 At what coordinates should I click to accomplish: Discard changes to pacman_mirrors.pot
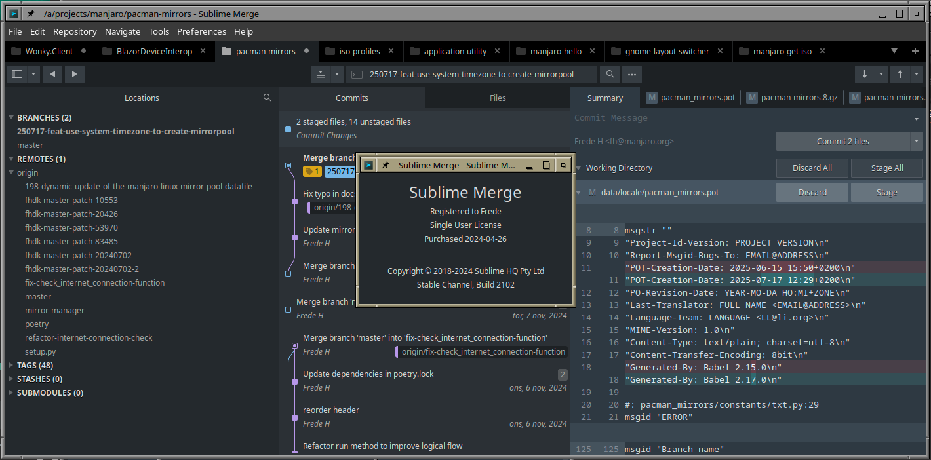coord(812,192)
